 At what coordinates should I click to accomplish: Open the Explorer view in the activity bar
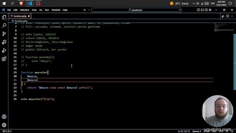pyautogui.click(x=4, y=17)
